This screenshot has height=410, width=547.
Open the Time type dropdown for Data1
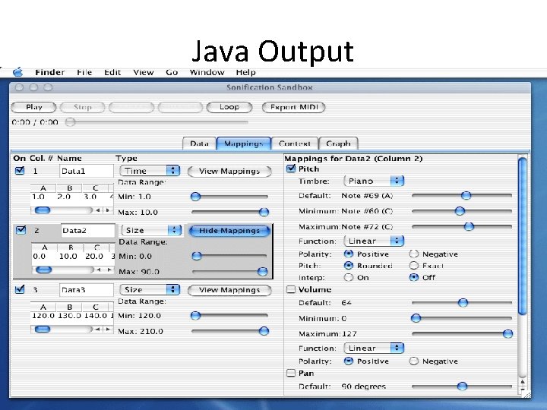point(150,171)
